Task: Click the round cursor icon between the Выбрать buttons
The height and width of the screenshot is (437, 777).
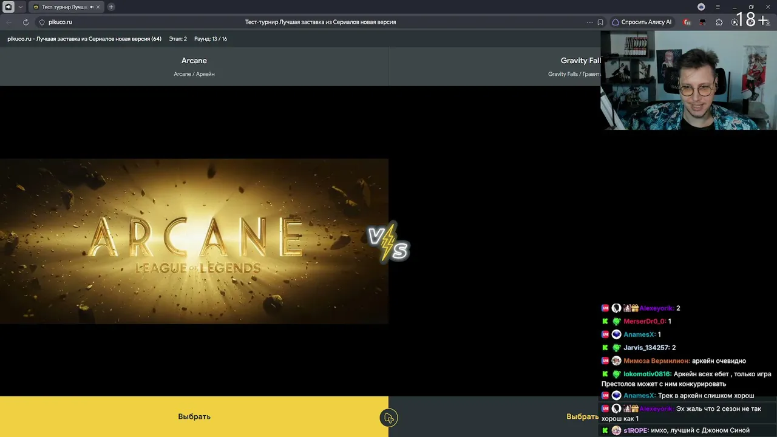Action: (x=388, y=418)
